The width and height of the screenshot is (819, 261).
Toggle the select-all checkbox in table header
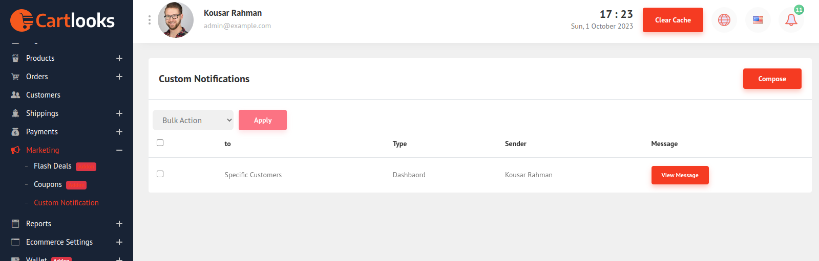(160, 143)
